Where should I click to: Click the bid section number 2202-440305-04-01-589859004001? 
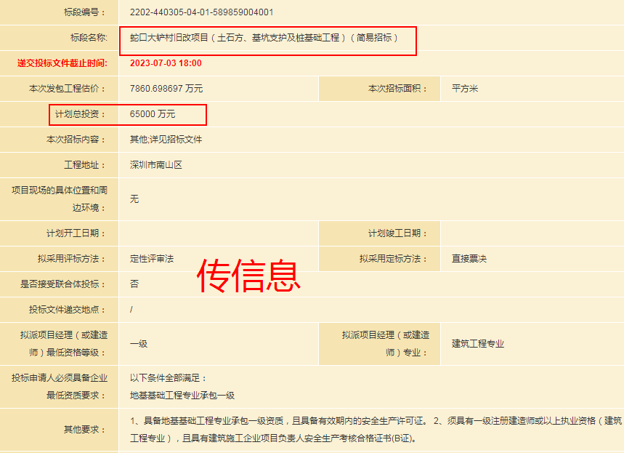click(x=201, y=12)
